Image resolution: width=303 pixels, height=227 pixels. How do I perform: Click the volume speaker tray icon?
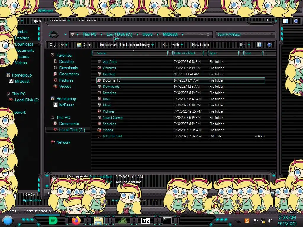coord(270,220)
